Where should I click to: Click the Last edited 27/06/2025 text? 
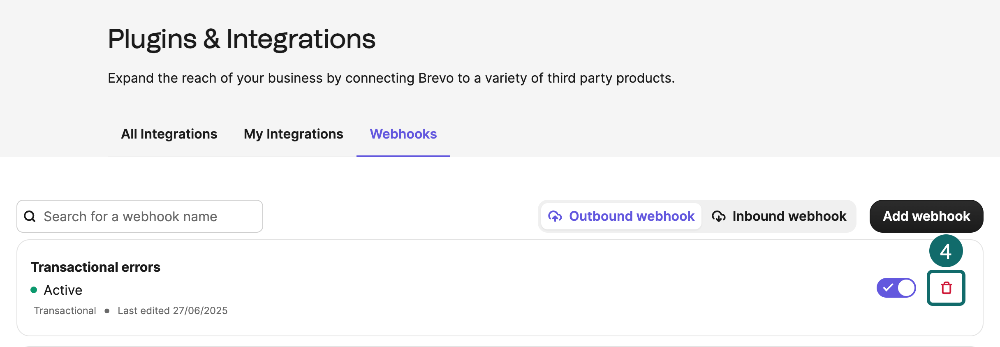(x=173, y=311)
